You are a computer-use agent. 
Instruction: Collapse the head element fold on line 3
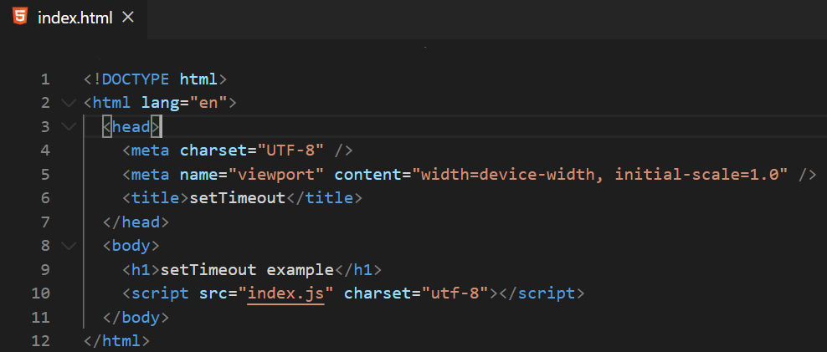click(x=68, y=126)
